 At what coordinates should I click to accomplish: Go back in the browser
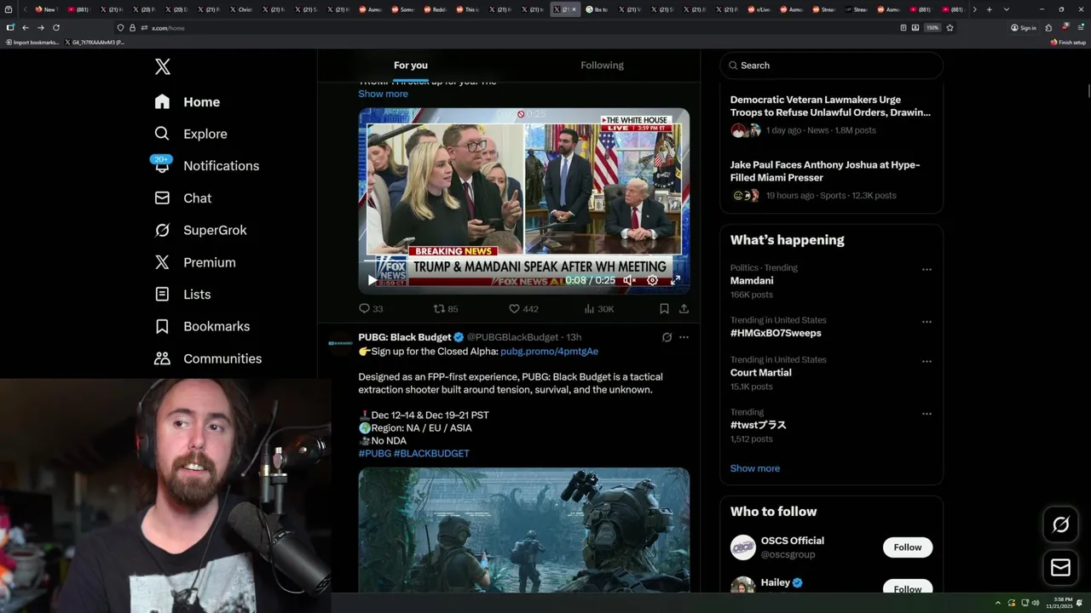click(x=25, y=28)
